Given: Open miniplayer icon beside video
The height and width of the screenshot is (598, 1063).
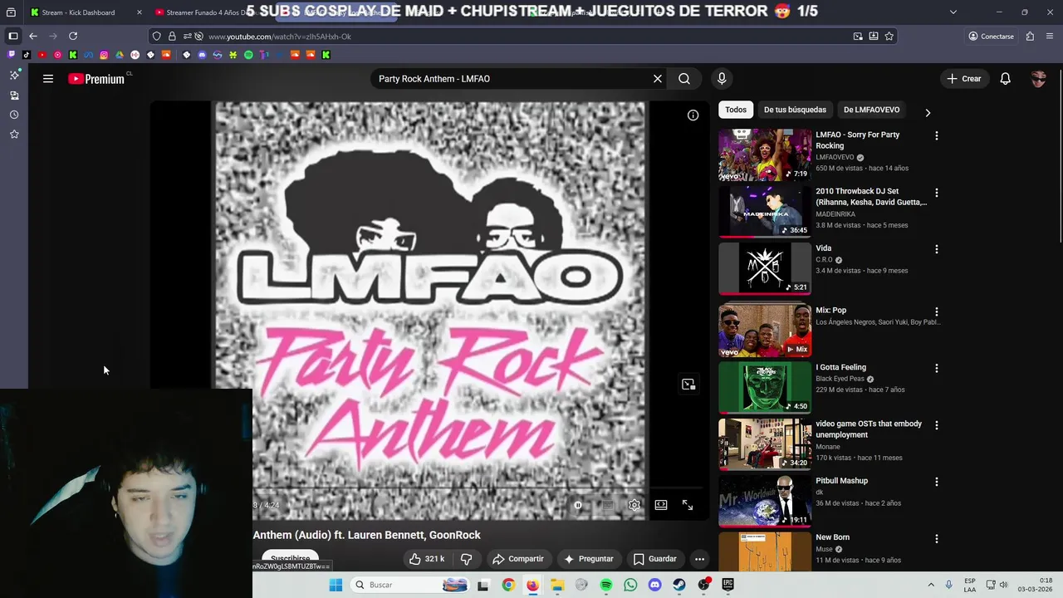Looking at the screenshot, I should click(x=688, y=385).
